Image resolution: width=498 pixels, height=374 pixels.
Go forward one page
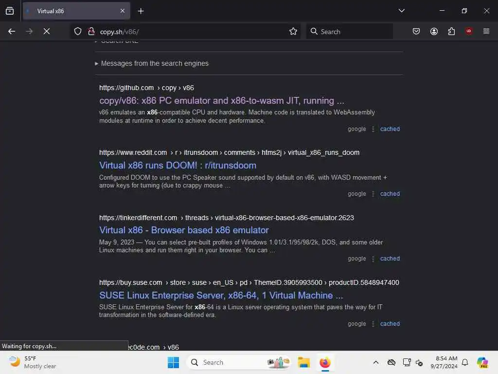[x=29, y=32]
